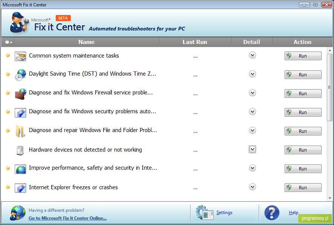Click the Detail column header
Screen dimensions: 334x225
pyautogui.click(x=252, y=42)
